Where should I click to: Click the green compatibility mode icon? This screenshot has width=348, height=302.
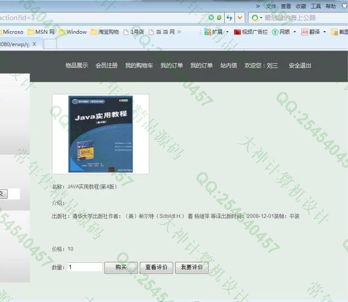219,17
